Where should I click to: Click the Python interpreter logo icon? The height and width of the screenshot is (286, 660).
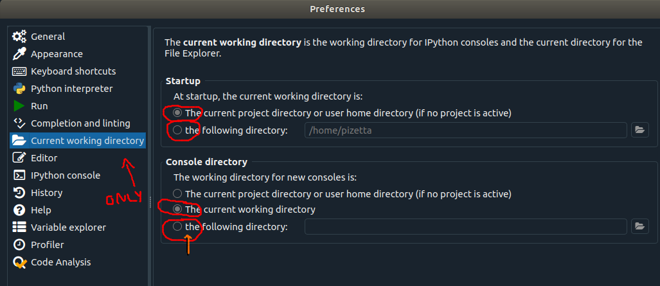[19, 89]
